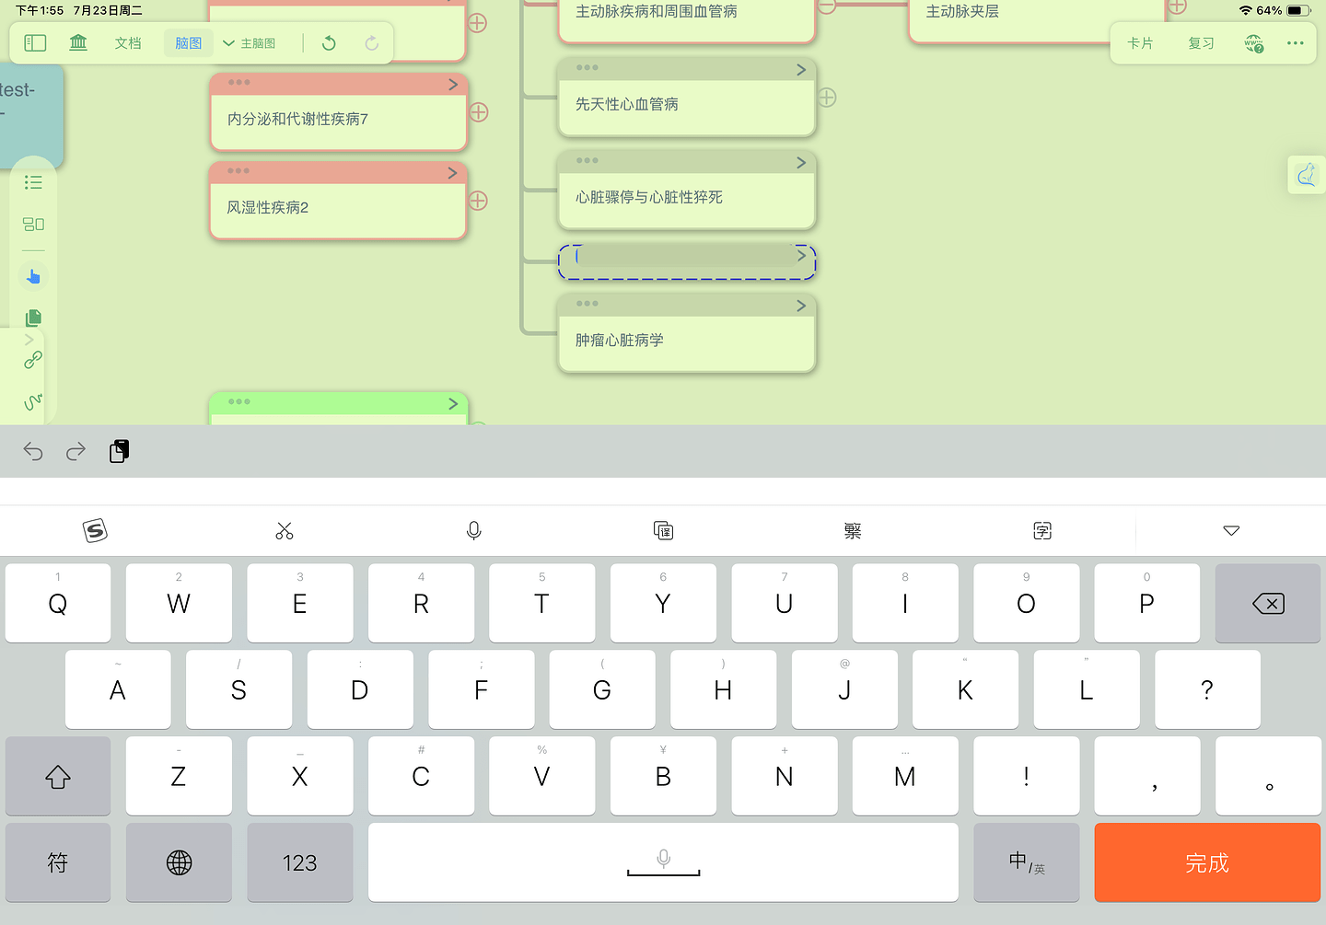Open the scissors edit tool
Screen dimensions: 1326x925
tap(285, 531)
